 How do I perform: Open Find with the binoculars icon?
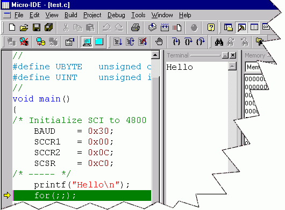[x=219, y=42]
